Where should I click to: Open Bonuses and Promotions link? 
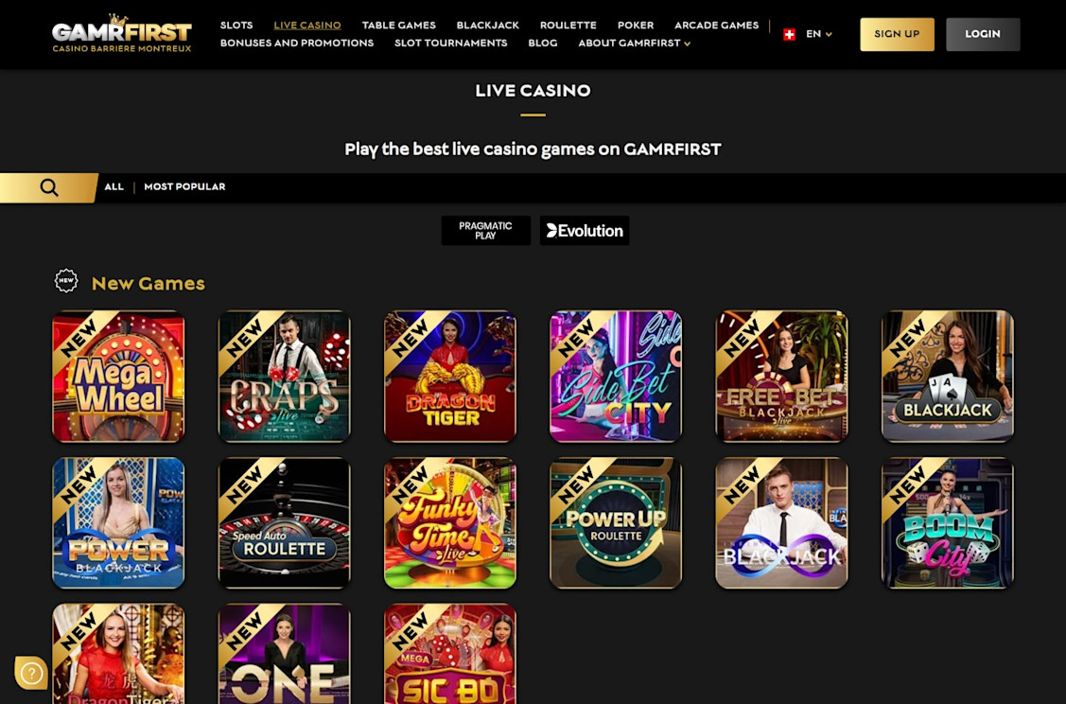296,43
